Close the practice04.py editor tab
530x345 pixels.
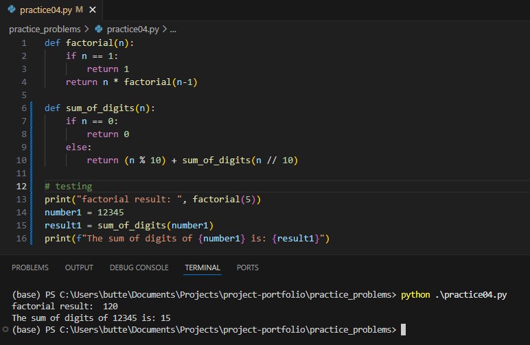pyautogui.click(x=92, y=10)
